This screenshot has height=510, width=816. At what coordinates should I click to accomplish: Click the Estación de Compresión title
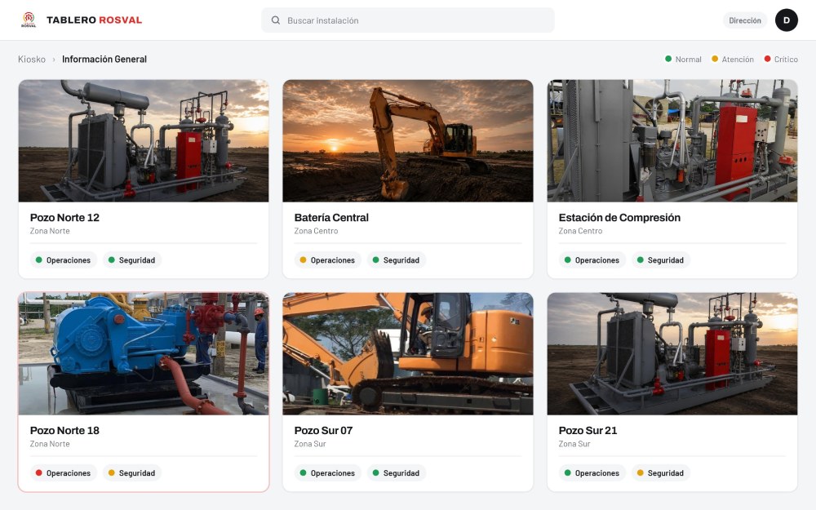(619, 218)
